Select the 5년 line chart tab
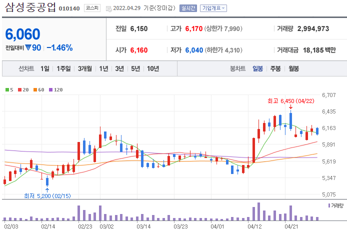The height and width of the screenshot is (233, 347). pyautogui.click(x=135, y=68)
